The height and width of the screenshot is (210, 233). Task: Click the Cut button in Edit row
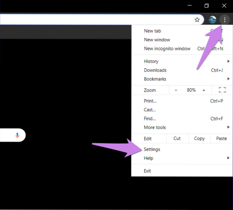coord(177,138)
